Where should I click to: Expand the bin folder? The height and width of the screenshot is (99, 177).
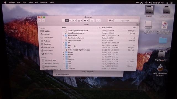click(63, 43)
